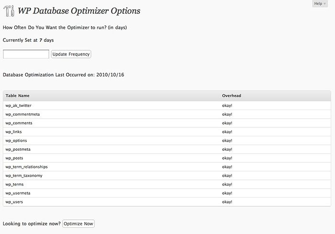Screen dimensions: 335x234
Task: Click the Table Name column header
Action: pos(18,96)
